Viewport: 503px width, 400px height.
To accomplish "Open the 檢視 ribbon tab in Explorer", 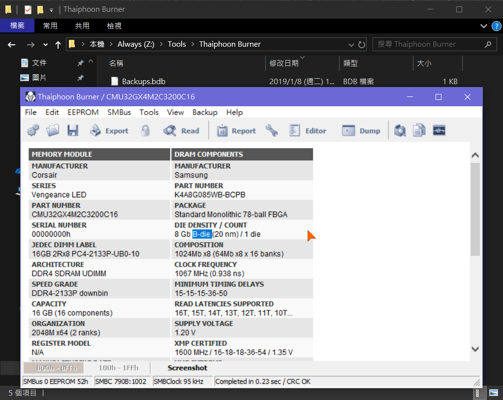I will [114, 26].
